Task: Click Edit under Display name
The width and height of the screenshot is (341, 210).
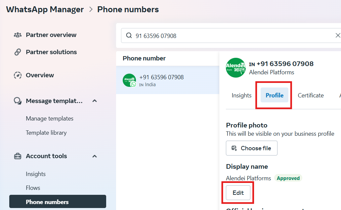Action: coord(238,192)
